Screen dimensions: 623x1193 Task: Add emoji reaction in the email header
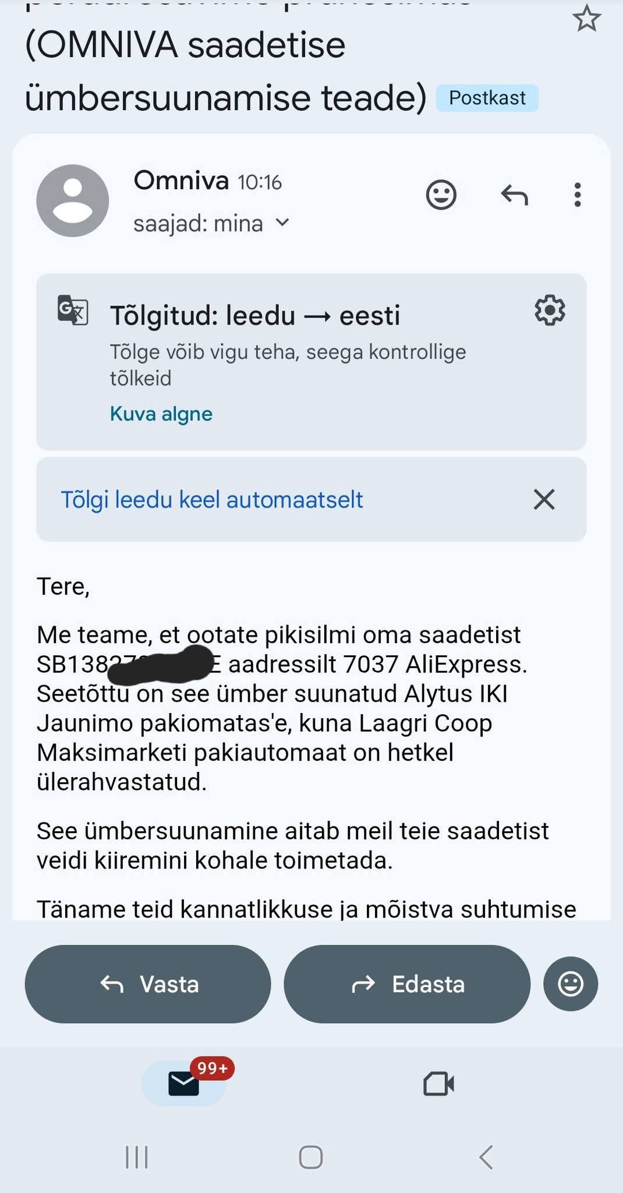441,195
